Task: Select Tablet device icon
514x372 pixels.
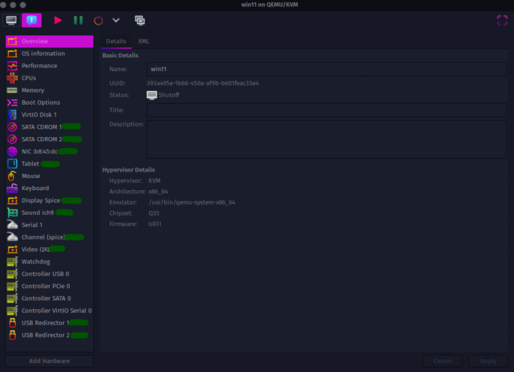Action: click(x=12, y=164)
